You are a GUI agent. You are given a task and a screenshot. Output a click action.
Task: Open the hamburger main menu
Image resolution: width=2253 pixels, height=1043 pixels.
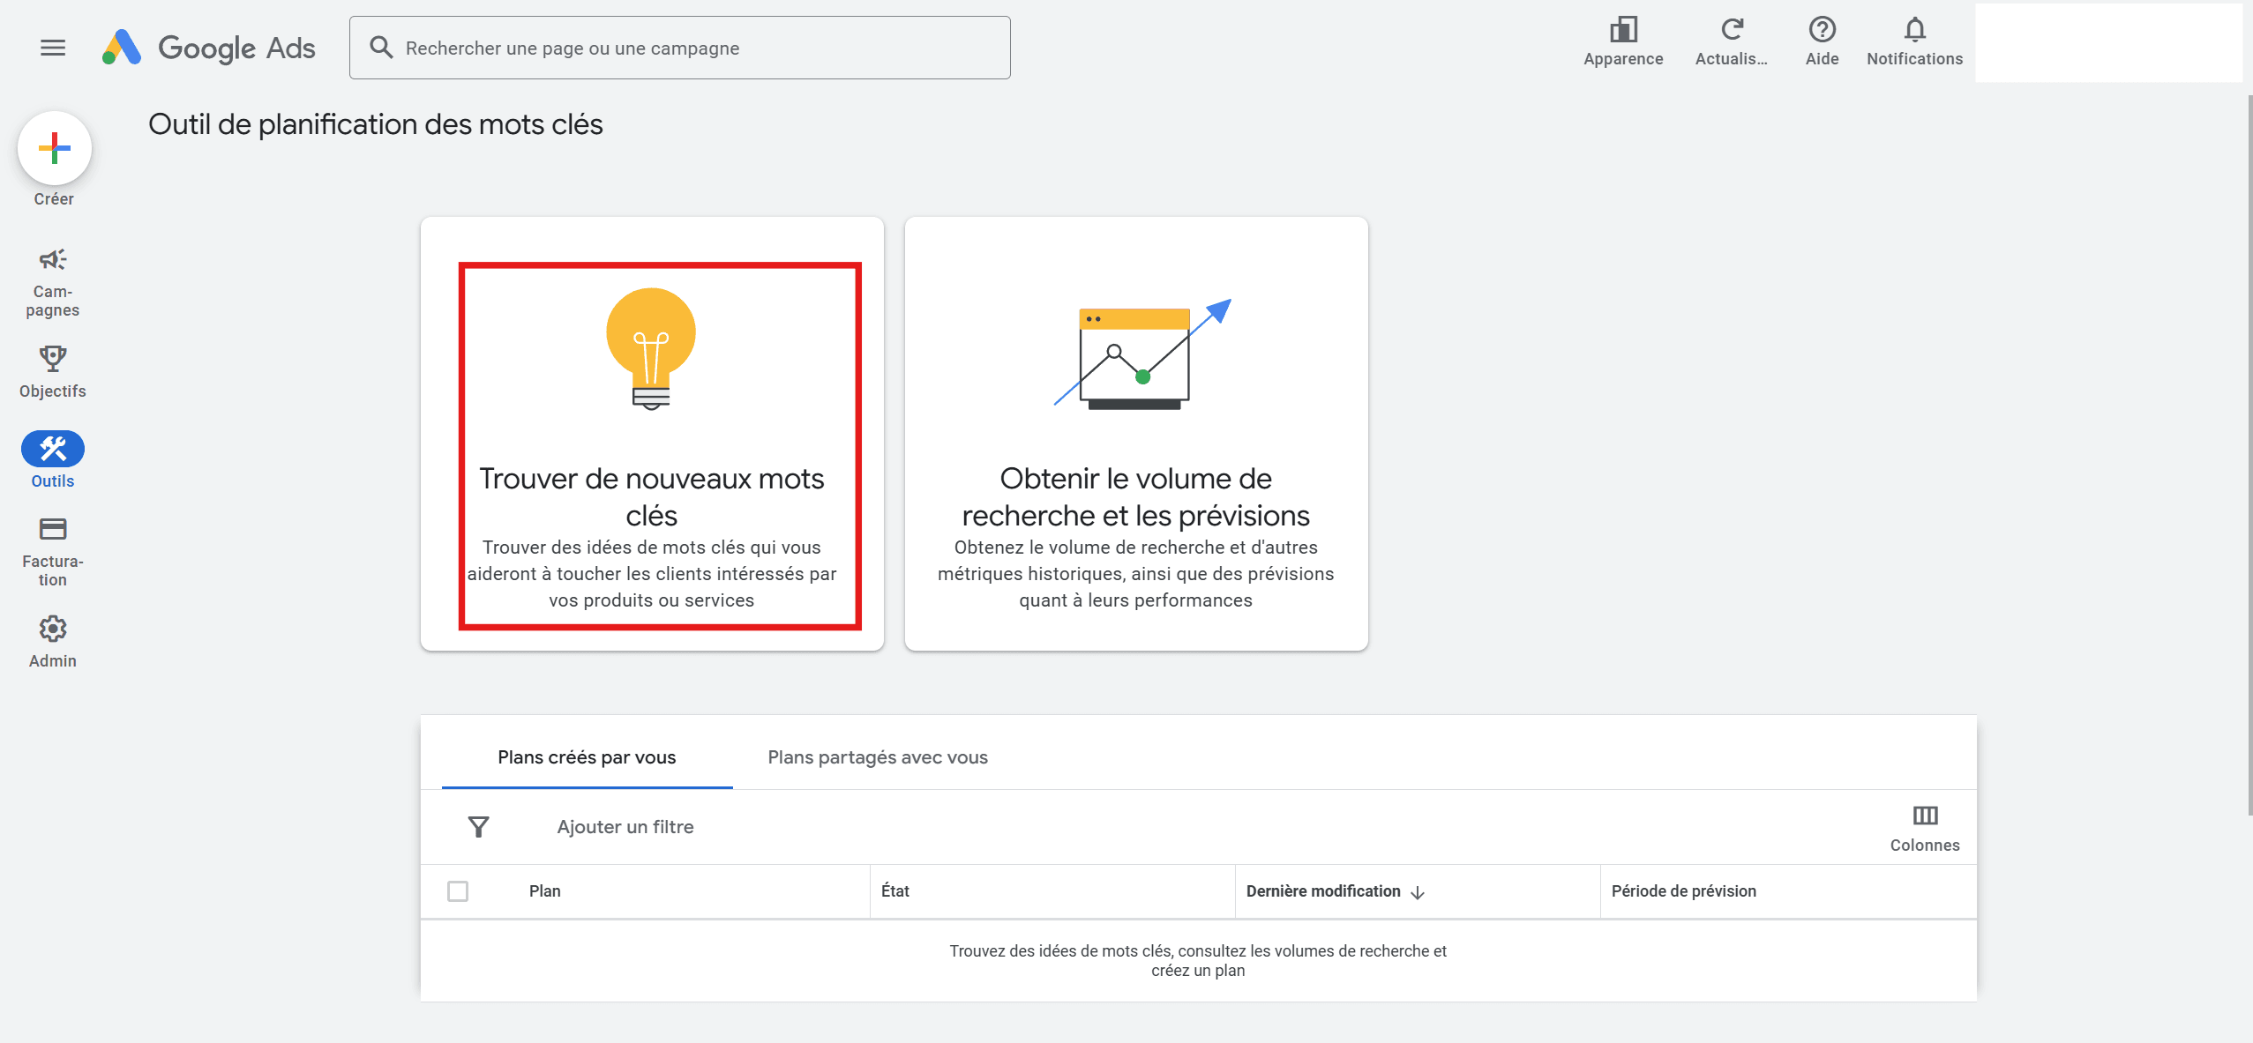(x=53, y=48)
